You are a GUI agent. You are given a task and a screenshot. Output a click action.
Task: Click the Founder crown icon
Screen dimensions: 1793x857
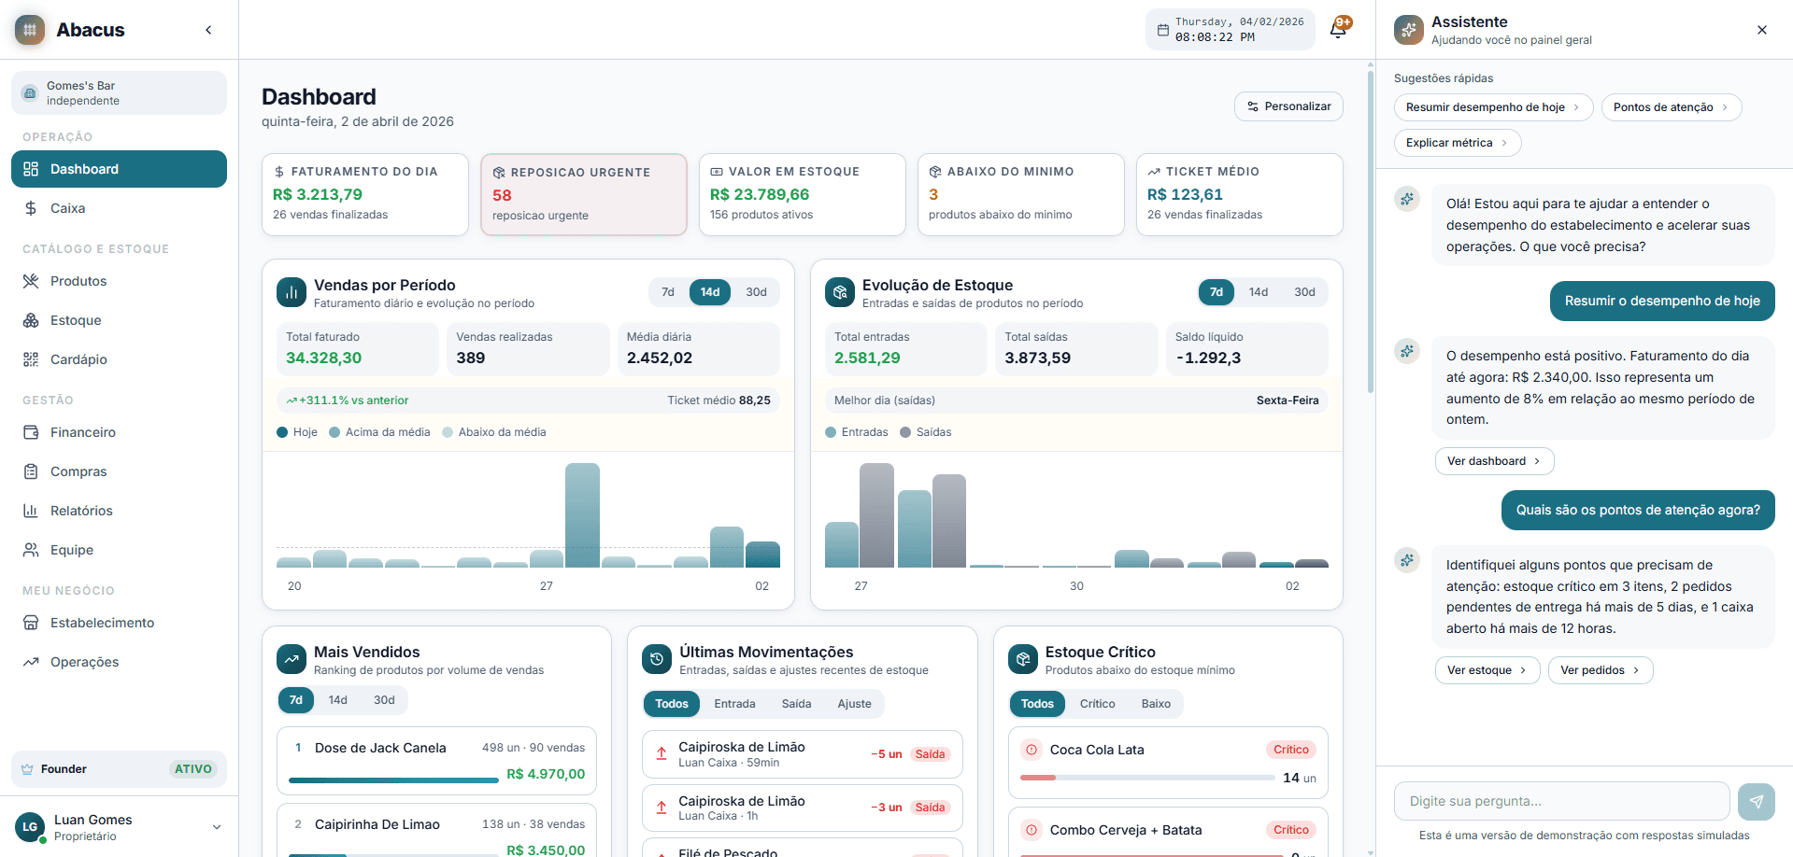coord(28,769)
